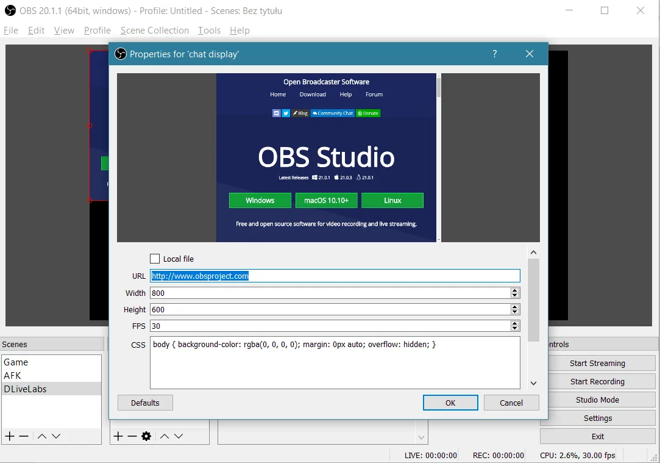Click the Exit button
Viewport: 660px width, 463px height.
click(598, 436)
